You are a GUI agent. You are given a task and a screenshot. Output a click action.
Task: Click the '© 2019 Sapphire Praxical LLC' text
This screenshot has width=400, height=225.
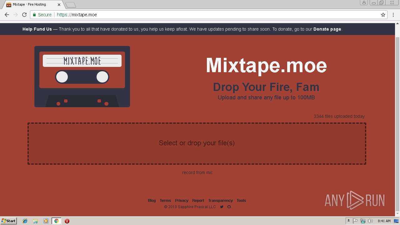point(190,207)
